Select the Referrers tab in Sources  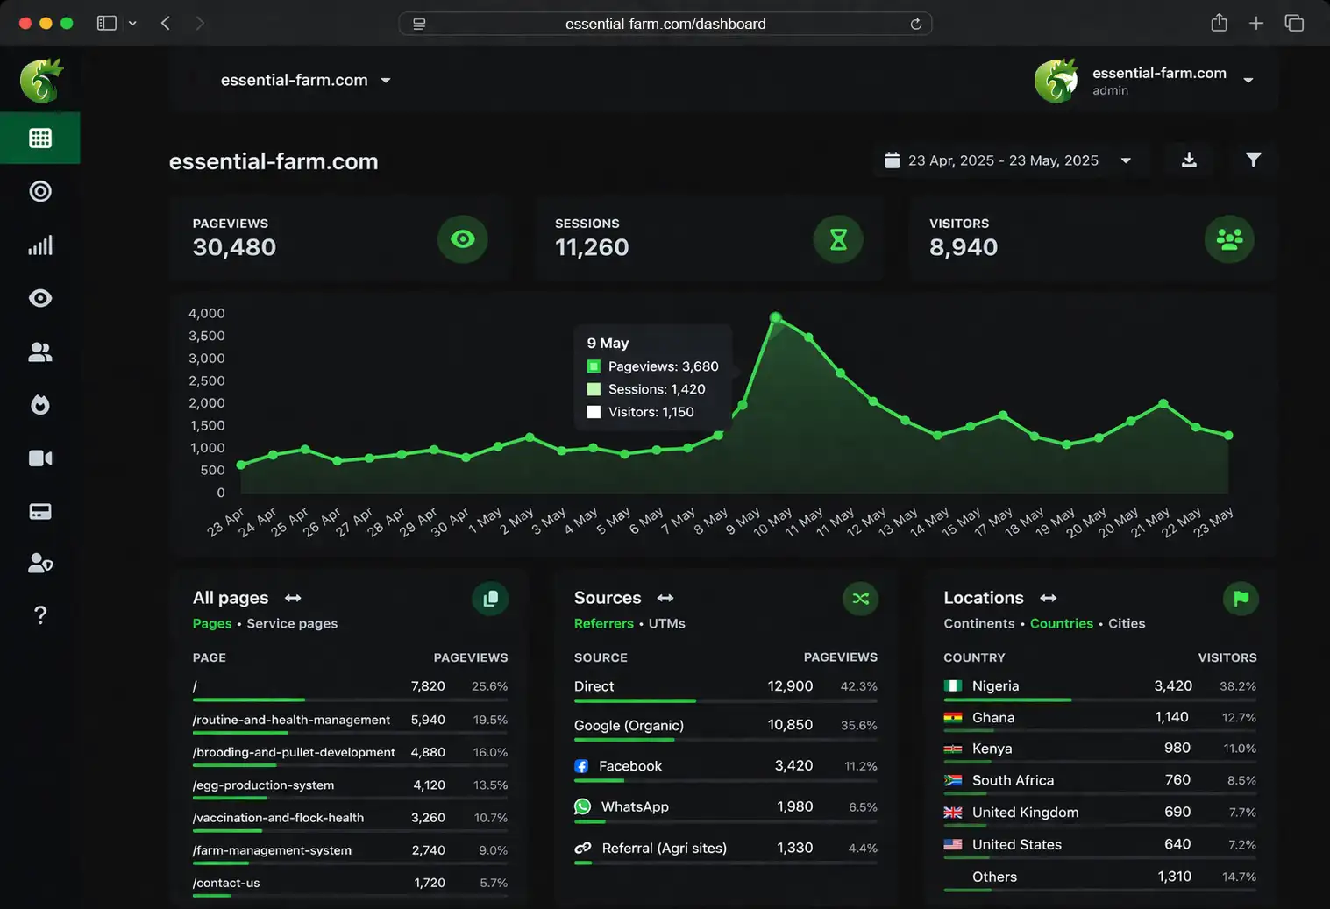pyautogui.click(x=604, y=623)
